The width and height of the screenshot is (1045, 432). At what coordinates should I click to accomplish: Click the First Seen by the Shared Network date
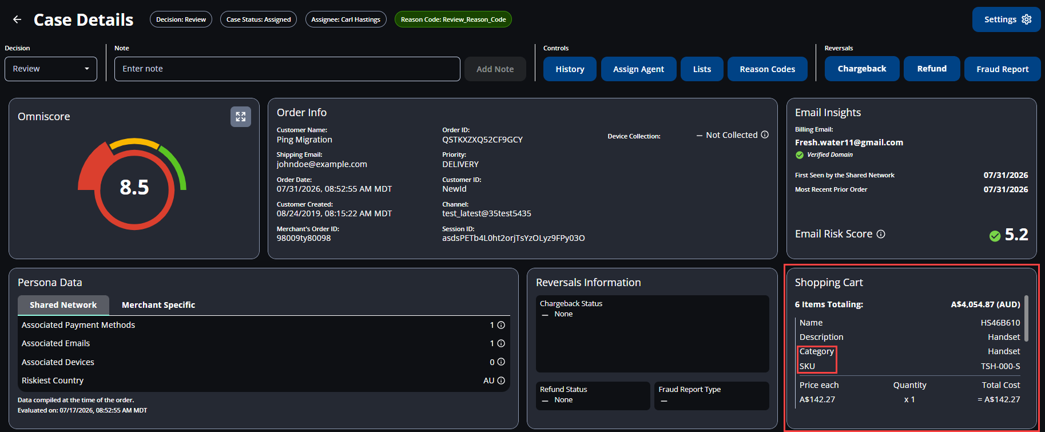click(1006, 175)
